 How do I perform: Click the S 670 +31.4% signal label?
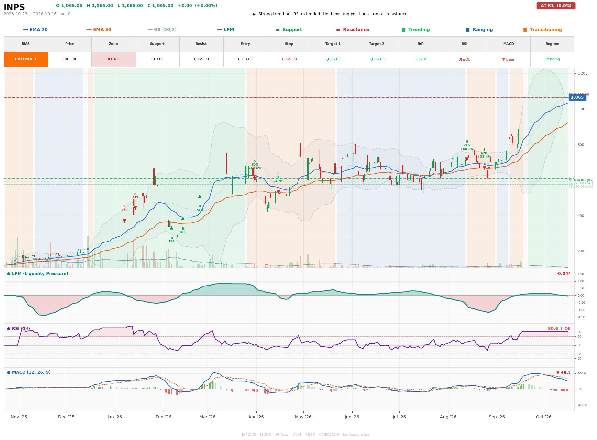[x=484, y=153]
